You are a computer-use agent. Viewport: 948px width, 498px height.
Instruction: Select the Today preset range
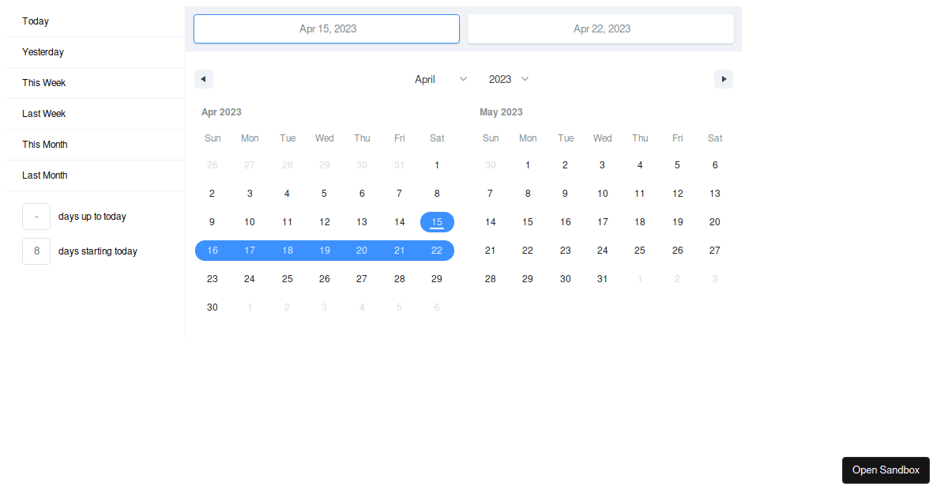pos(36,21)
